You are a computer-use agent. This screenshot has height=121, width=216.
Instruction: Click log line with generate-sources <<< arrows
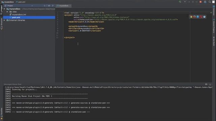click(57, 108)
